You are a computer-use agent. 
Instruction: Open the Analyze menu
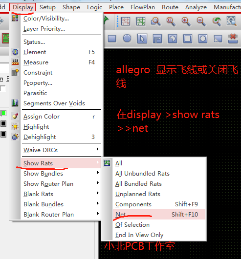pos(196,7)
